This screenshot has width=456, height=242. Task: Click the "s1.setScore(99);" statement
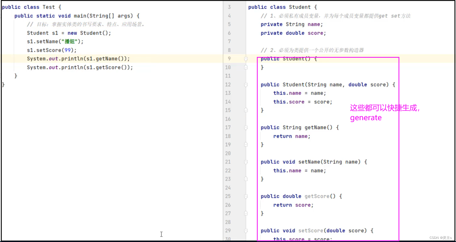pyautogui.click(x=52, y=50)
